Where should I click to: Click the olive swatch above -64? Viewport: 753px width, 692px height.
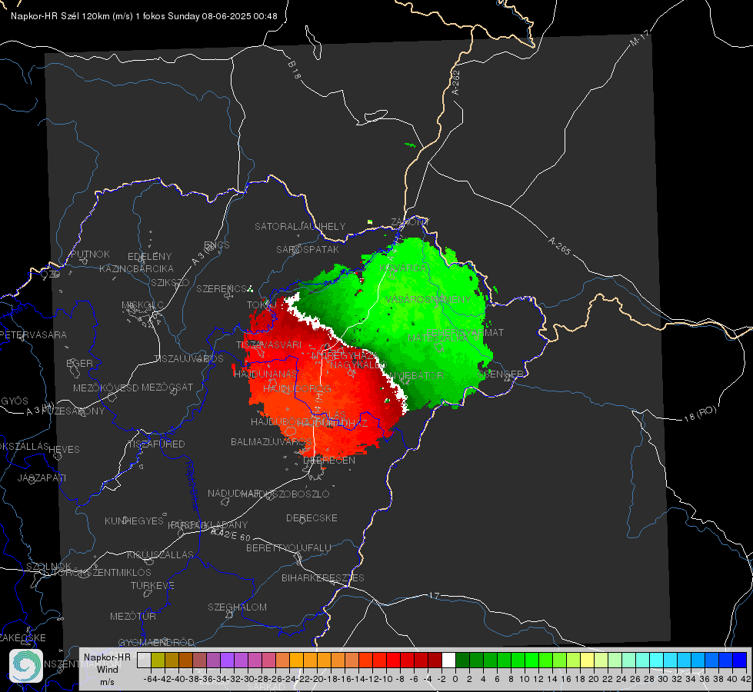pyautogui.click(x=158, y=660)
